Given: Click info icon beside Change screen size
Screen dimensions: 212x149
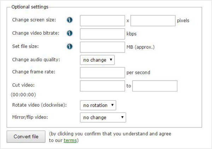Looking at the screenshot, I should click(70, 20).
